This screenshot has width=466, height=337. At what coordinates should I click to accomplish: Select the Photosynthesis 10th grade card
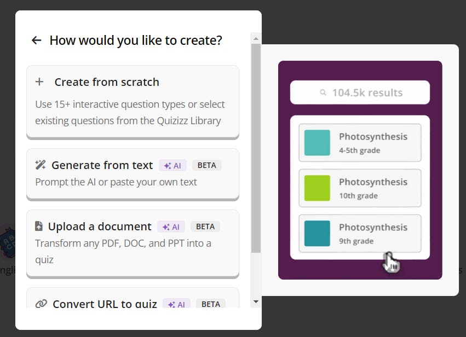point(360,188)
